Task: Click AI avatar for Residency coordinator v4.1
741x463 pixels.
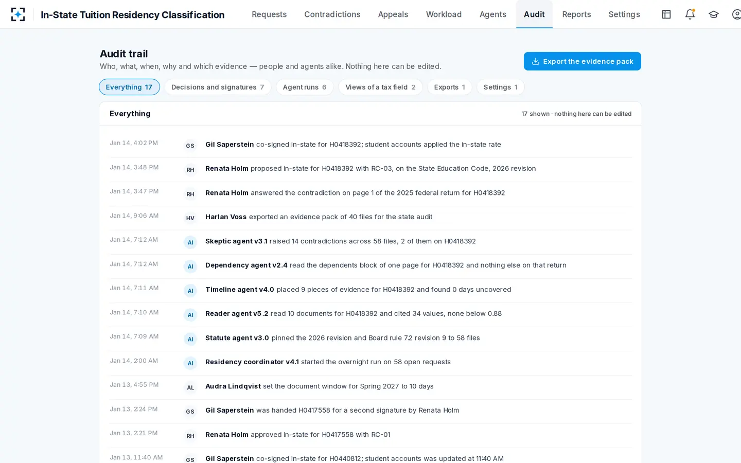Action: (190, 363)
